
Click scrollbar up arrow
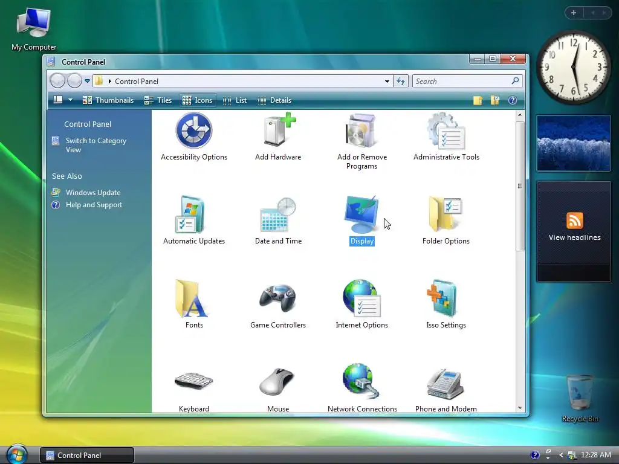[519, 115]
